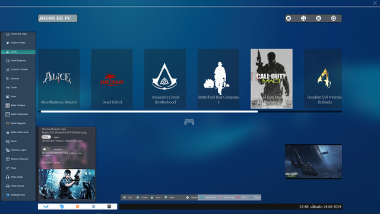Click the Extra button in bottom bar

pyautogui.click(x=255, y=197)
